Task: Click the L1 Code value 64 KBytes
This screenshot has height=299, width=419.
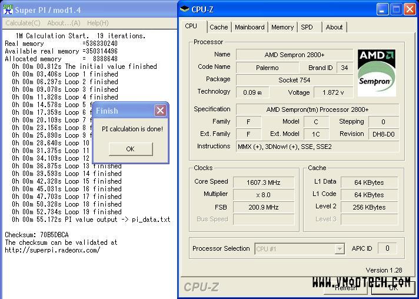Action: point(369,195)
